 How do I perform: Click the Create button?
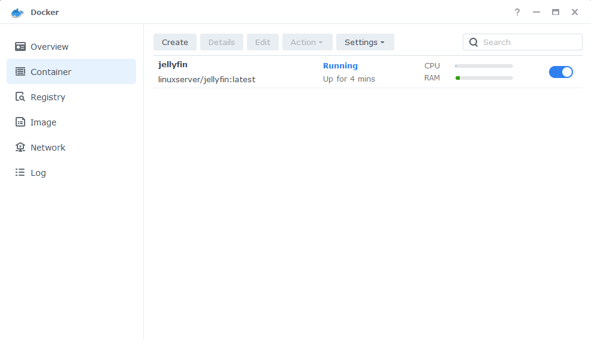click(x=175, y=42)
